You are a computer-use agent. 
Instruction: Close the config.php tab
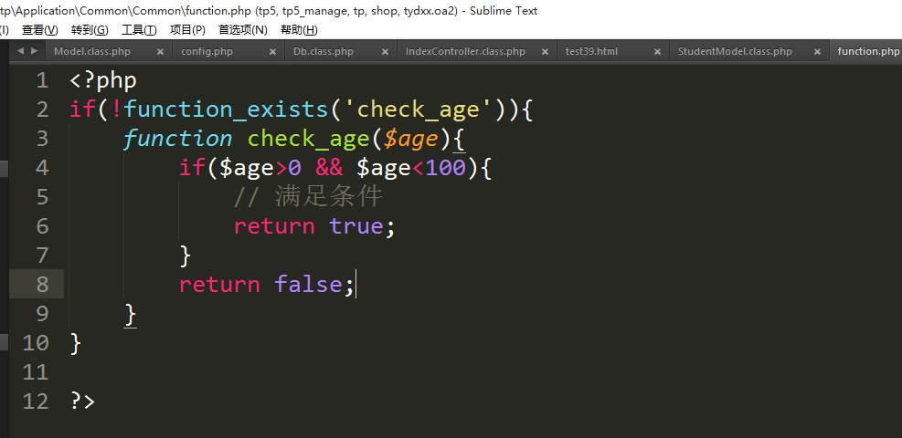(272, 52)
